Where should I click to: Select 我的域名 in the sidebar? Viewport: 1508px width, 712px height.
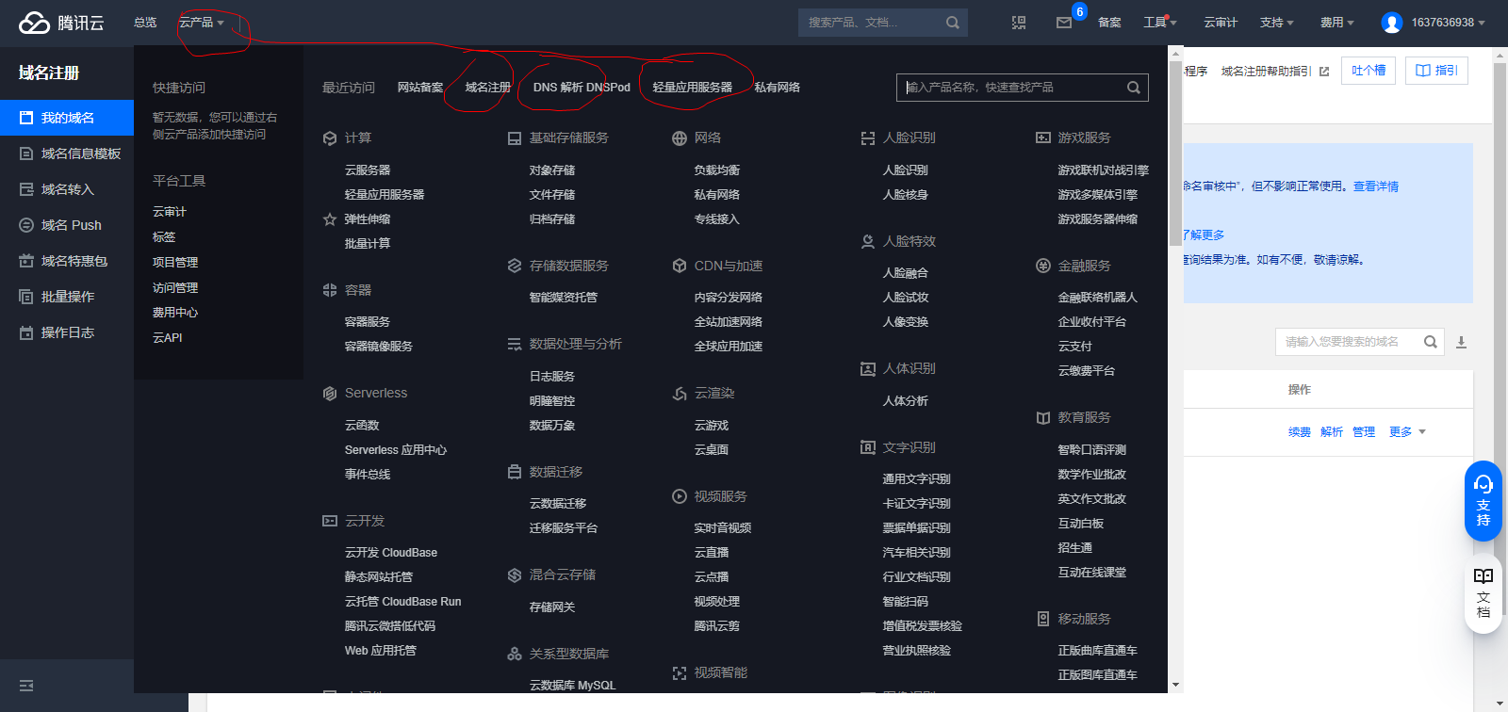click(67, 118)
